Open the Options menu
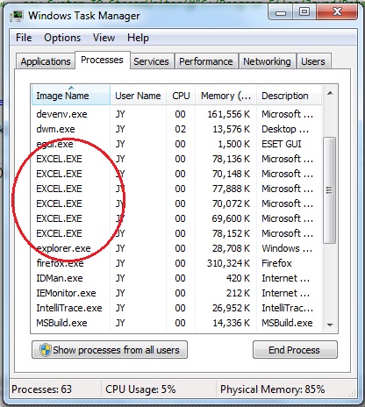Screen dimensions: 365x407 [62, 38]
